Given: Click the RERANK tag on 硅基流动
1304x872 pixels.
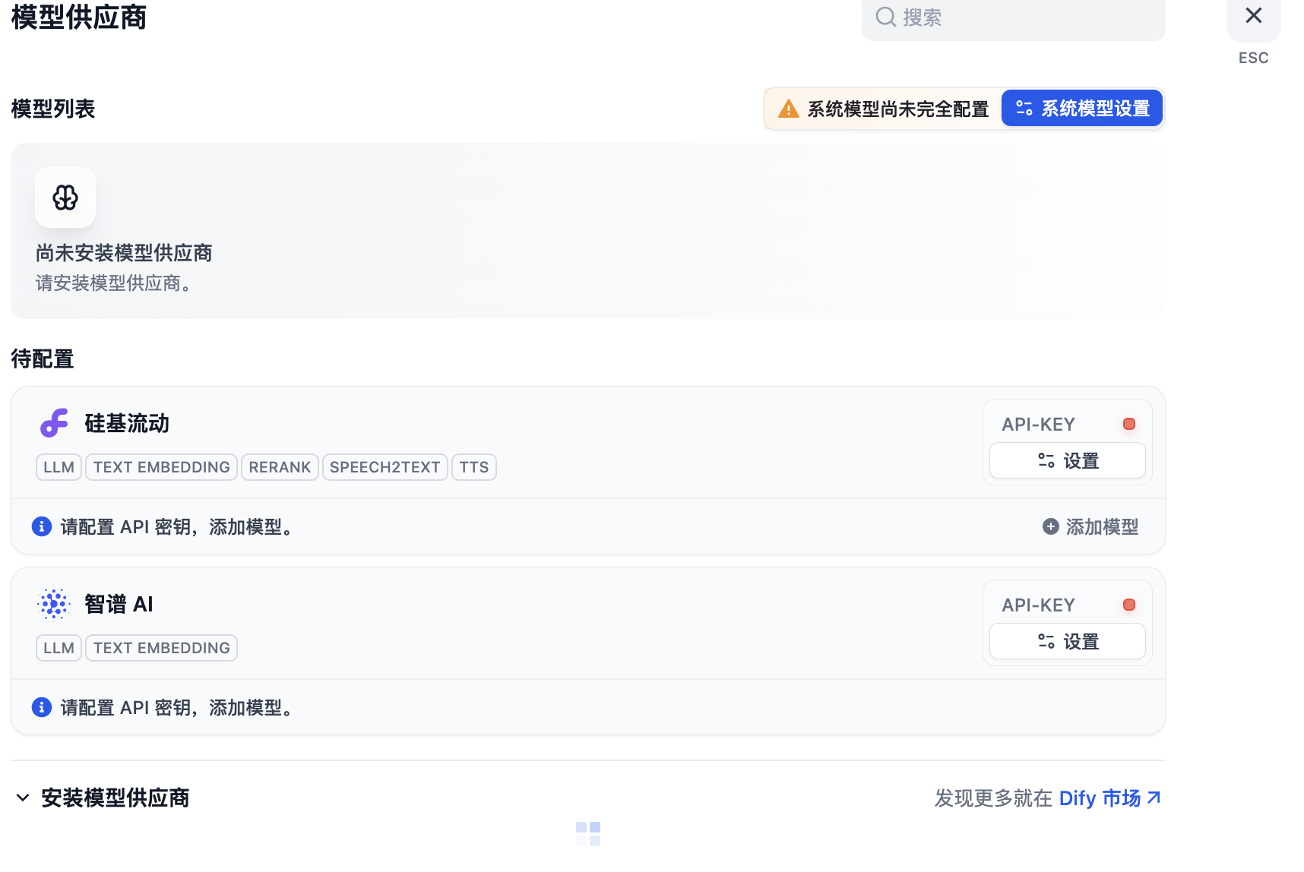Looking at the screenshot, I should coord(280,467).
